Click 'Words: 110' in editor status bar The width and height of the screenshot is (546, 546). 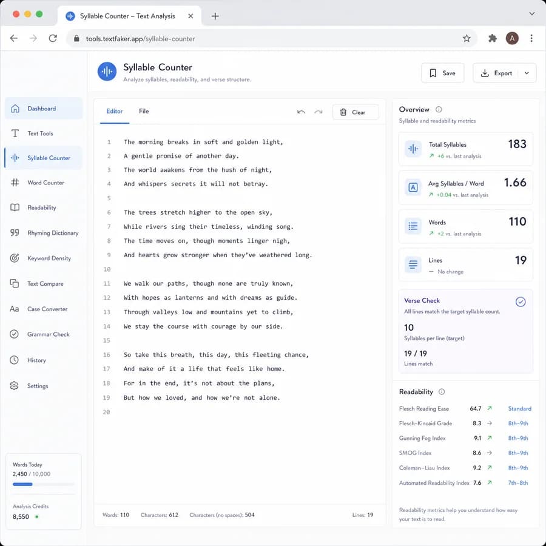(116, 515)
